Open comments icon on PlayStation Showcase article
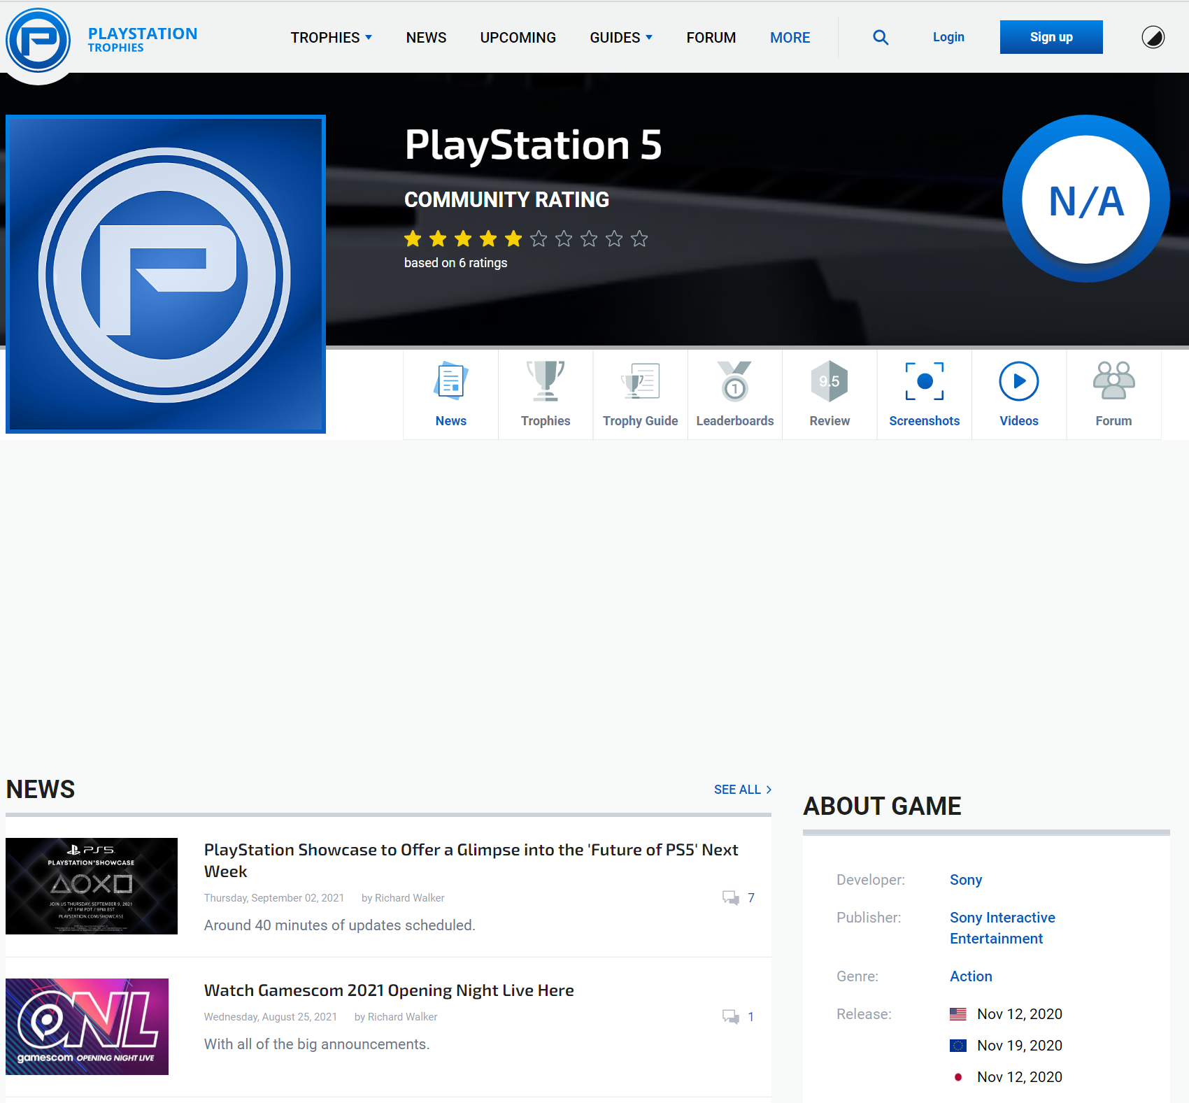Image resolution: width=1189 pixels, height=1103 pixels. [x=731, y=898]
